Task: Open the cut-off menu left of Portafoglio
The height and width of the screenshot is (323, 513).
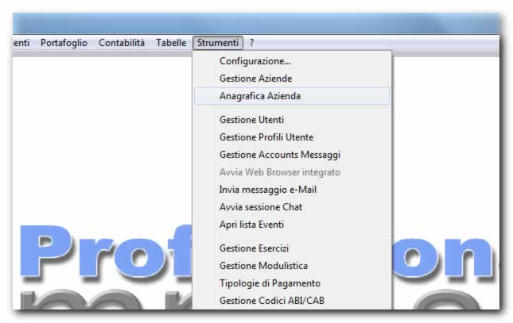Action: pos(21,43)
